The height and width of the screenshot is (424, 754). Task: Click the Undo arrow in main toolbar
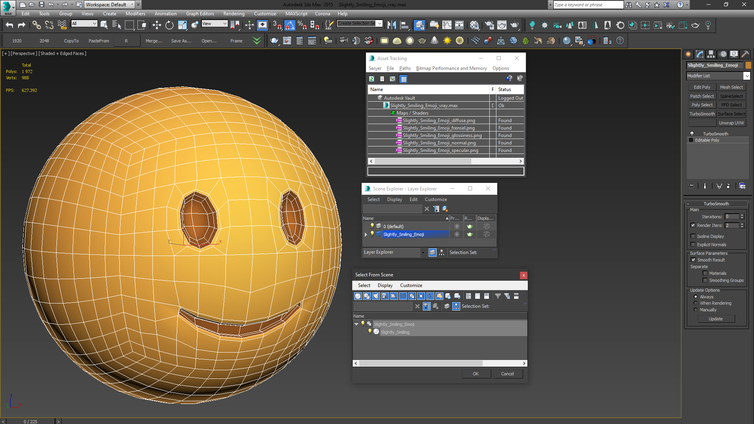click(9, 25)
